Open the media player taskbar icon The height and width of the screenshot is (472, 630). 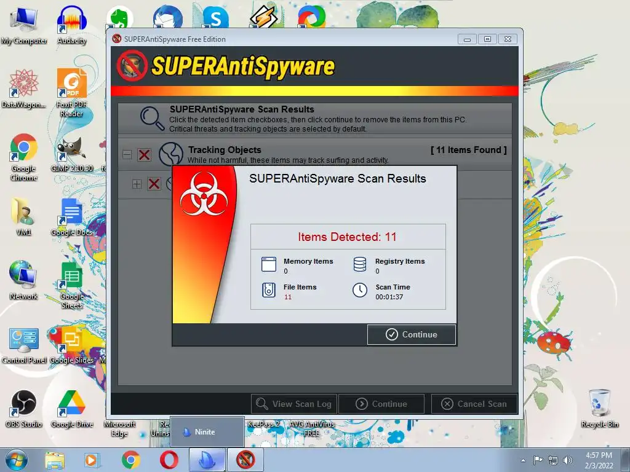click(92, 460)
